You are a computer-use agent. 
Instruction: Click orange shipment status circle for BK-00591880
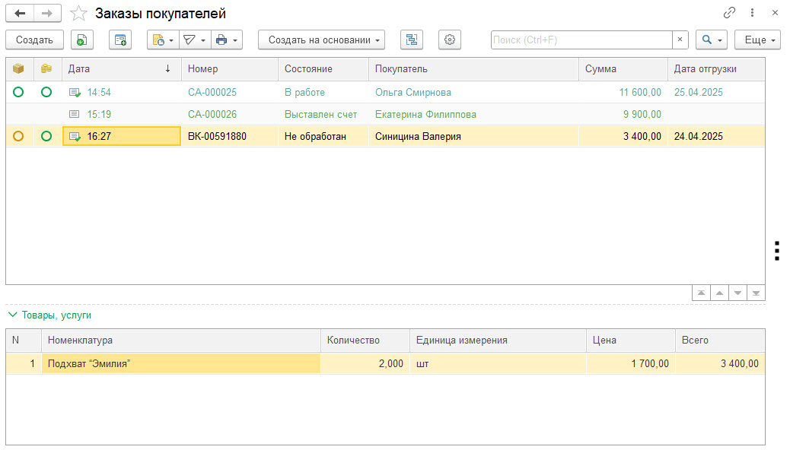coord(18,136)
